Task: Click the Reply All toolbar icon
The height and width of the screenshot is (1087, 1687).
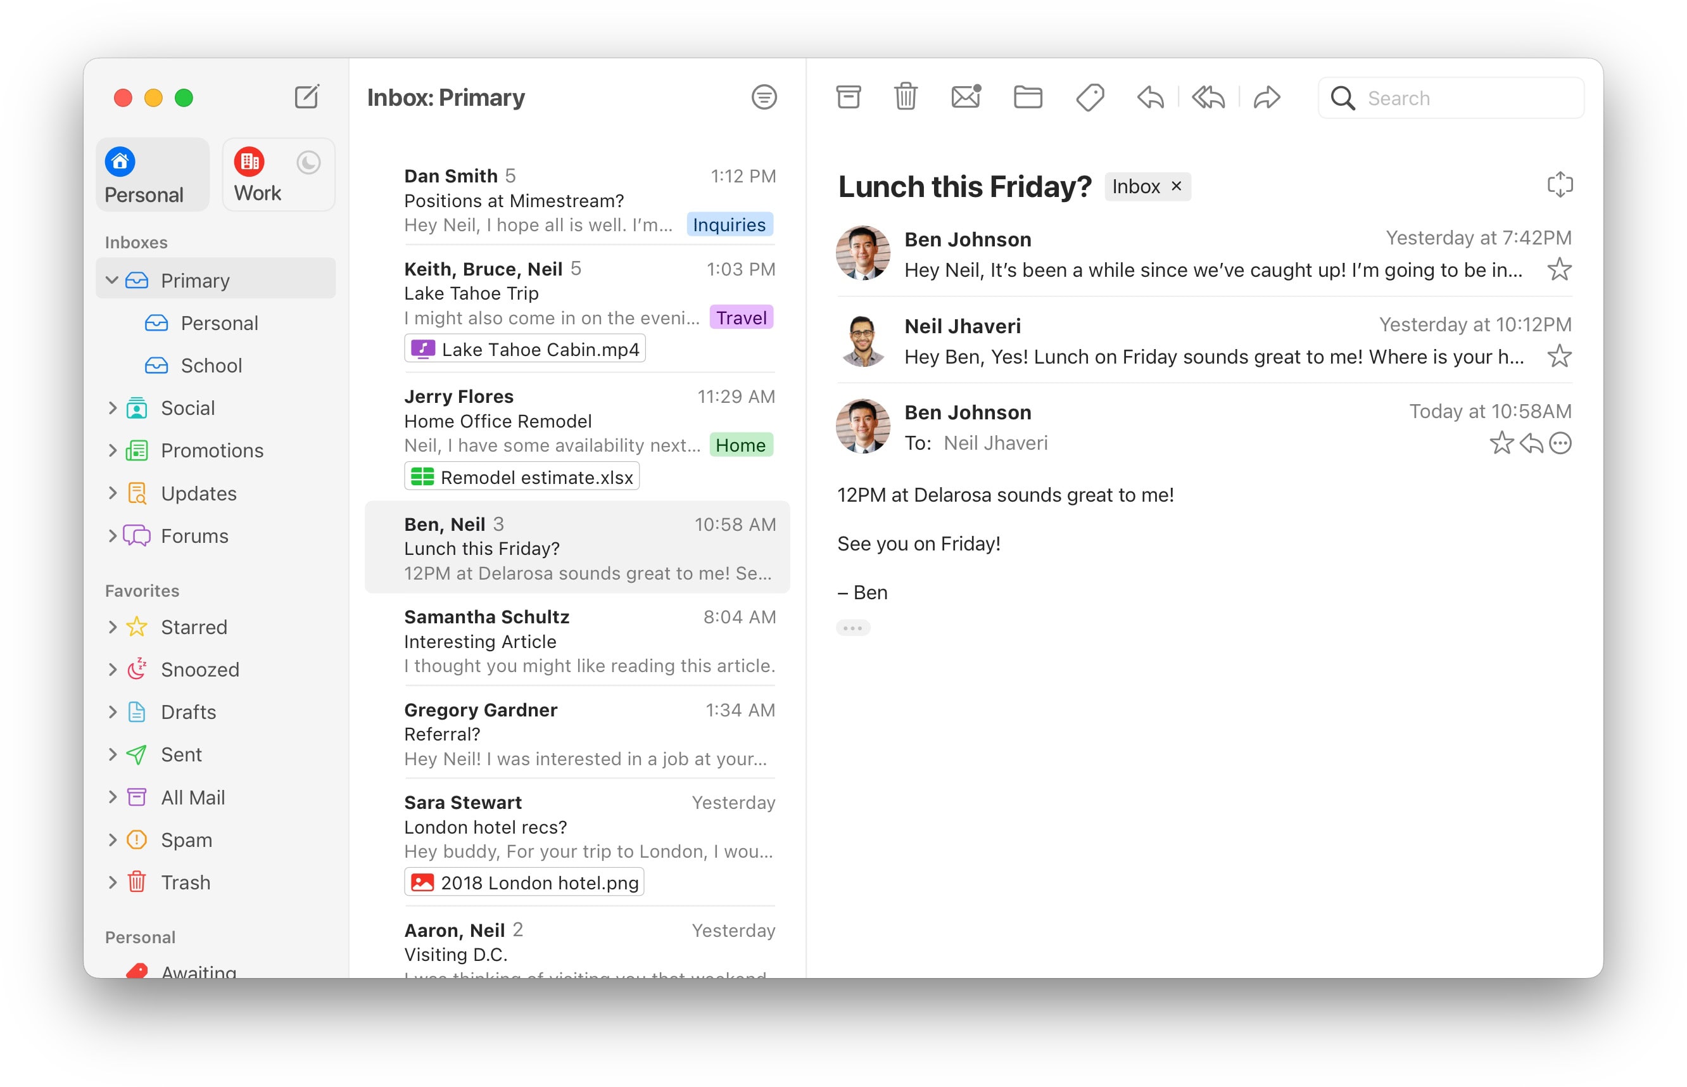Action: point(1208,98)
